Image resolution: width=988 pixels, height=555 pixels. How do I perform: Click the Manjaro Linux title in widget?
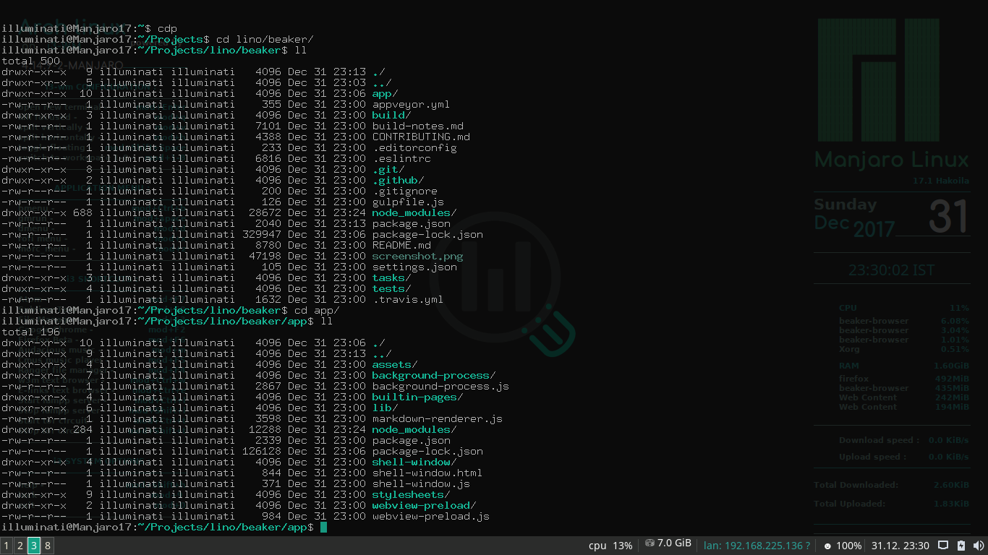click(x=892, y=160)
